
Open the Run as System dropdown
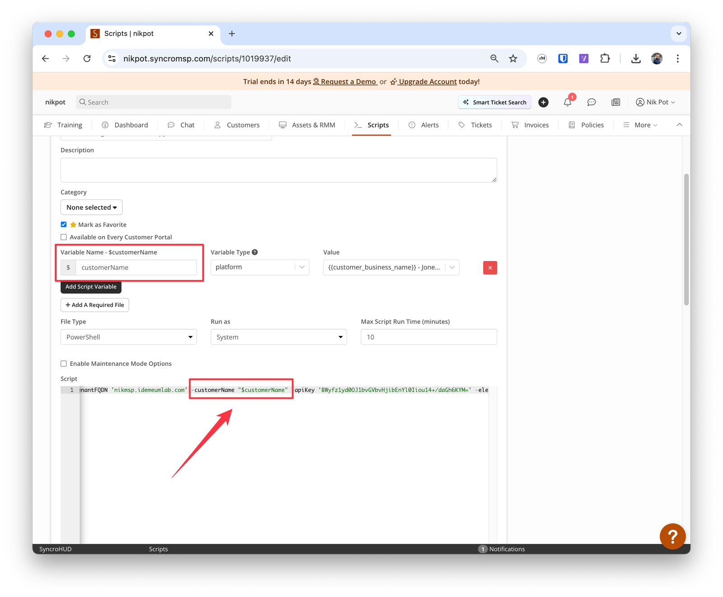(279, 337)
